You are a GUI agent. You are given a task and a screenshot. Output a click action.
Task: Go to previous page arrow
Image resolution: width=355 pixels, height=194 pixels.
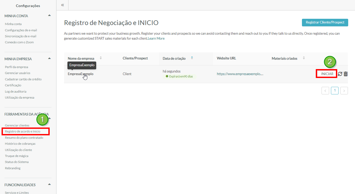point(325,91)
